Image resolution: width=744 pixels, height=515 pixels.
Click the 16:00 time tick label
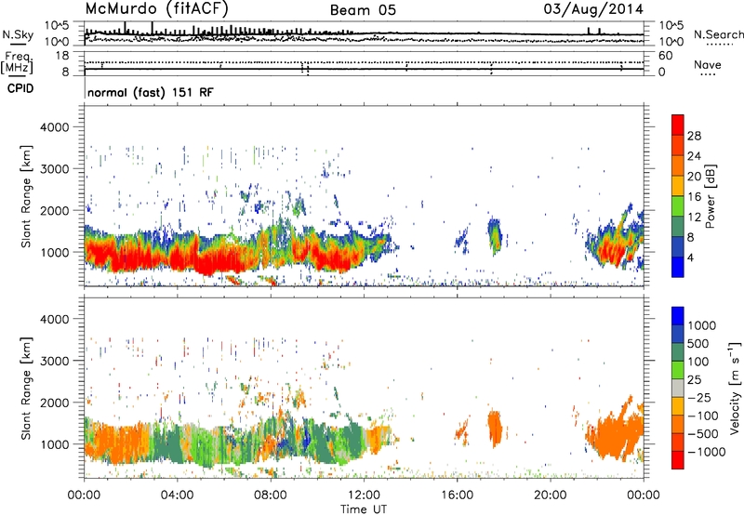click(457, 495)
